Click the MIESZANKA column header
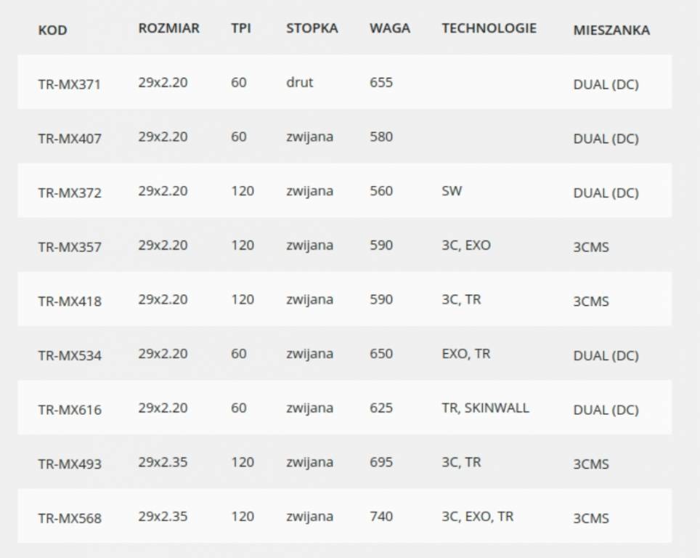 (611, 31)
